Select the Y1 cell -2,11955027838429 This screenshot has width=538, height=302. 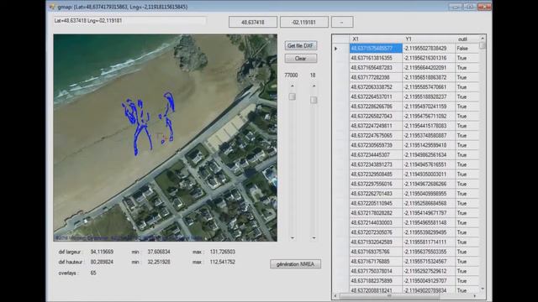click(429, 49)
